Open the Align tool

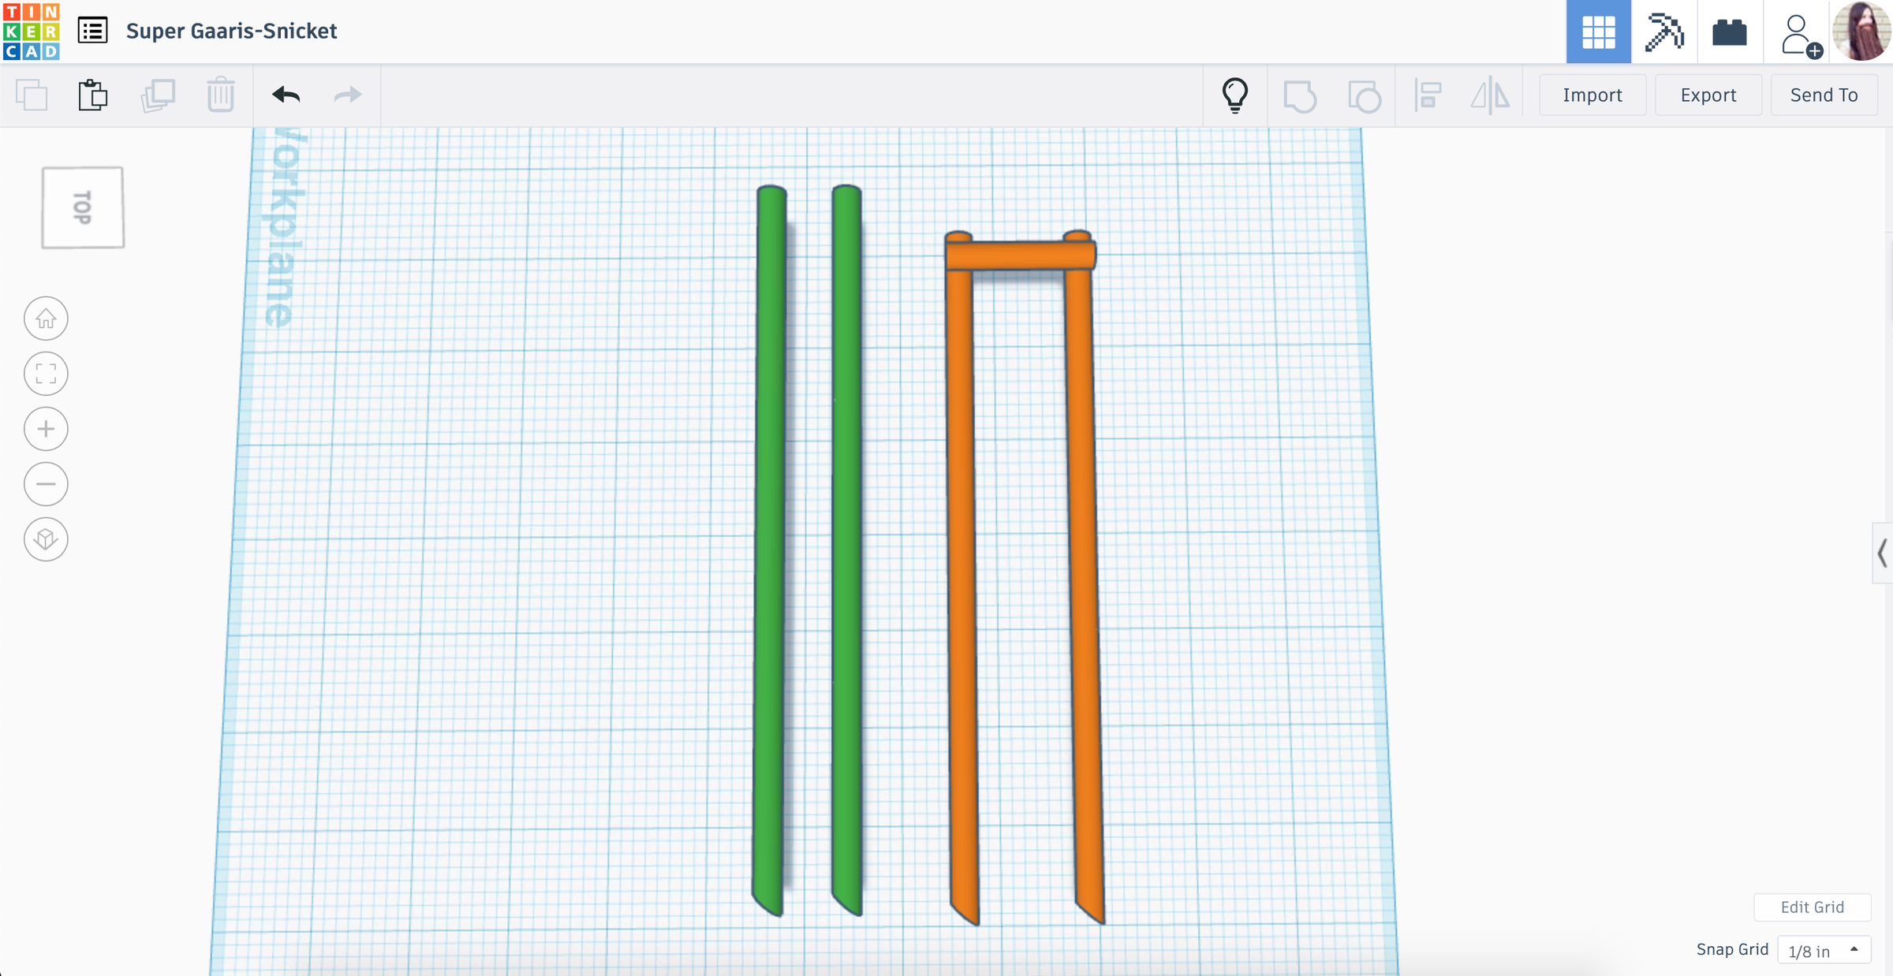pos(1428,95)
